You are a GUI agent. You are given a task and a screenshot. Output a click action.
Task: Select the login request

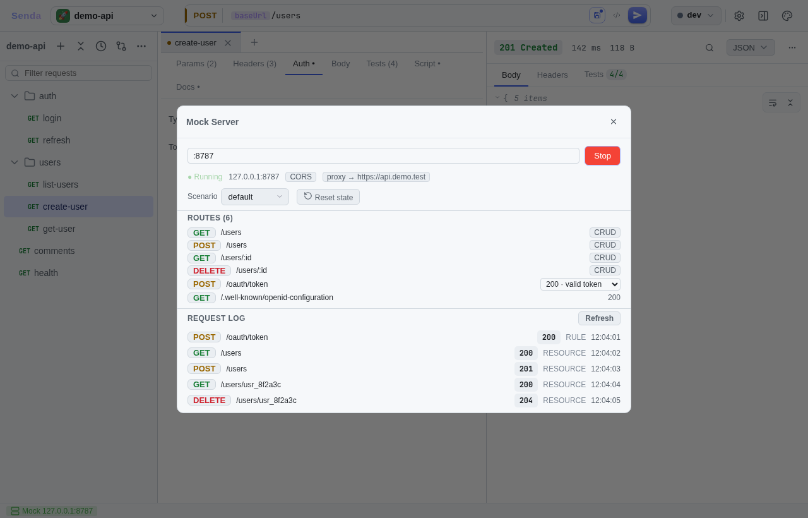[78, 118]
